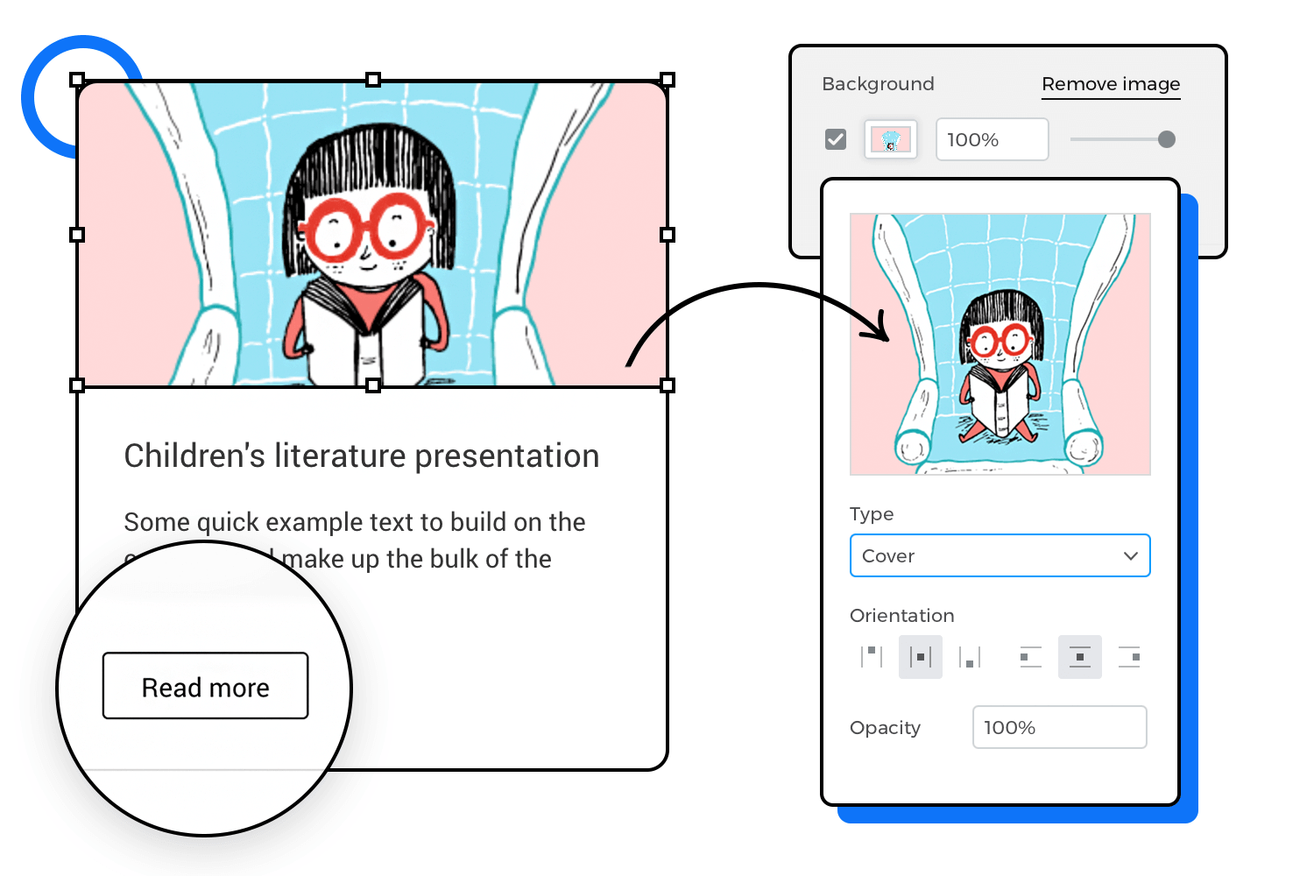Align background image to the left horizontally
This screenshot has width=1314, height=876.
click(1031, 657)
